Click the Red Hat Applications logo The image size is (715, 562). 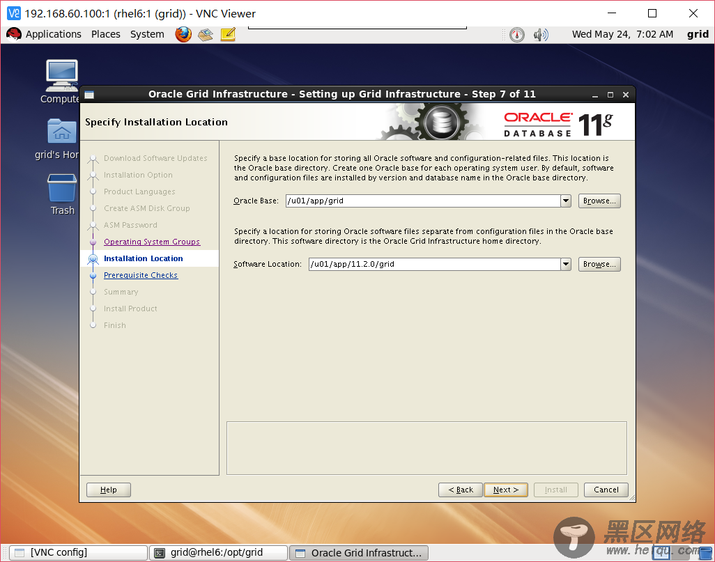14,34
